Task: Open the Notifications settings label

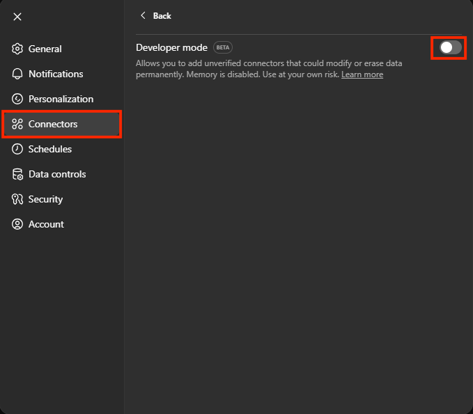Action: click(56, 74)
